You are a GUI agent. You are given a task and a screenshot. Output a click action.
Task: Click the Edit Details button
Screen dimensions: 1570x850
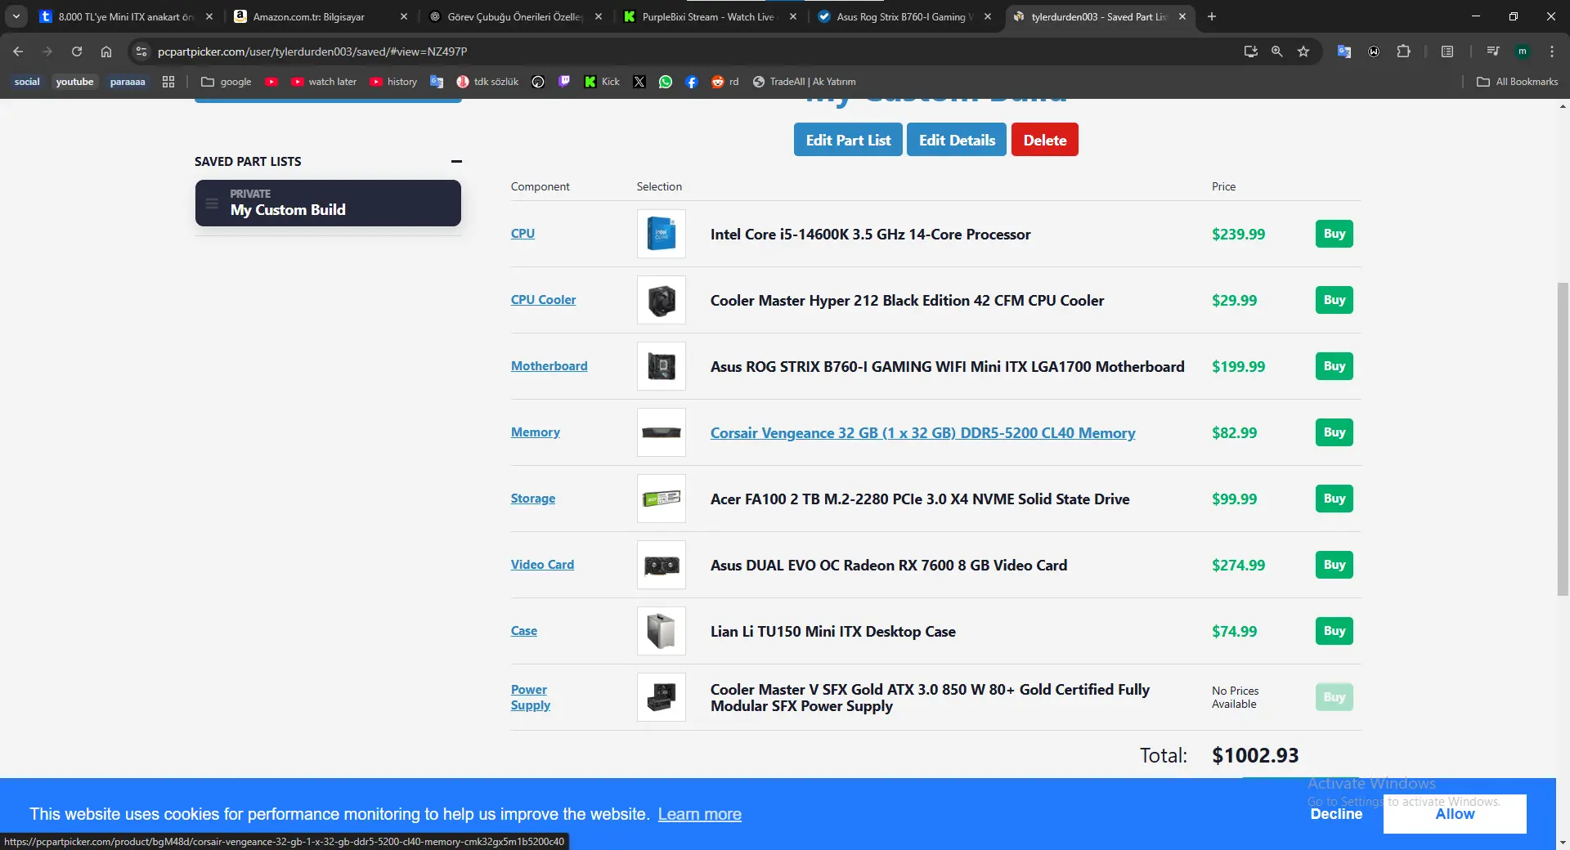(957, 140)
